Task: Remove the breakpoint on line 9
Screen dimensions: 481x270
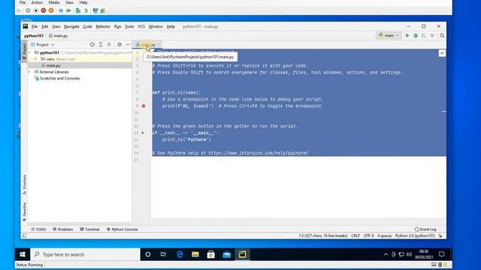Action: 144,106
